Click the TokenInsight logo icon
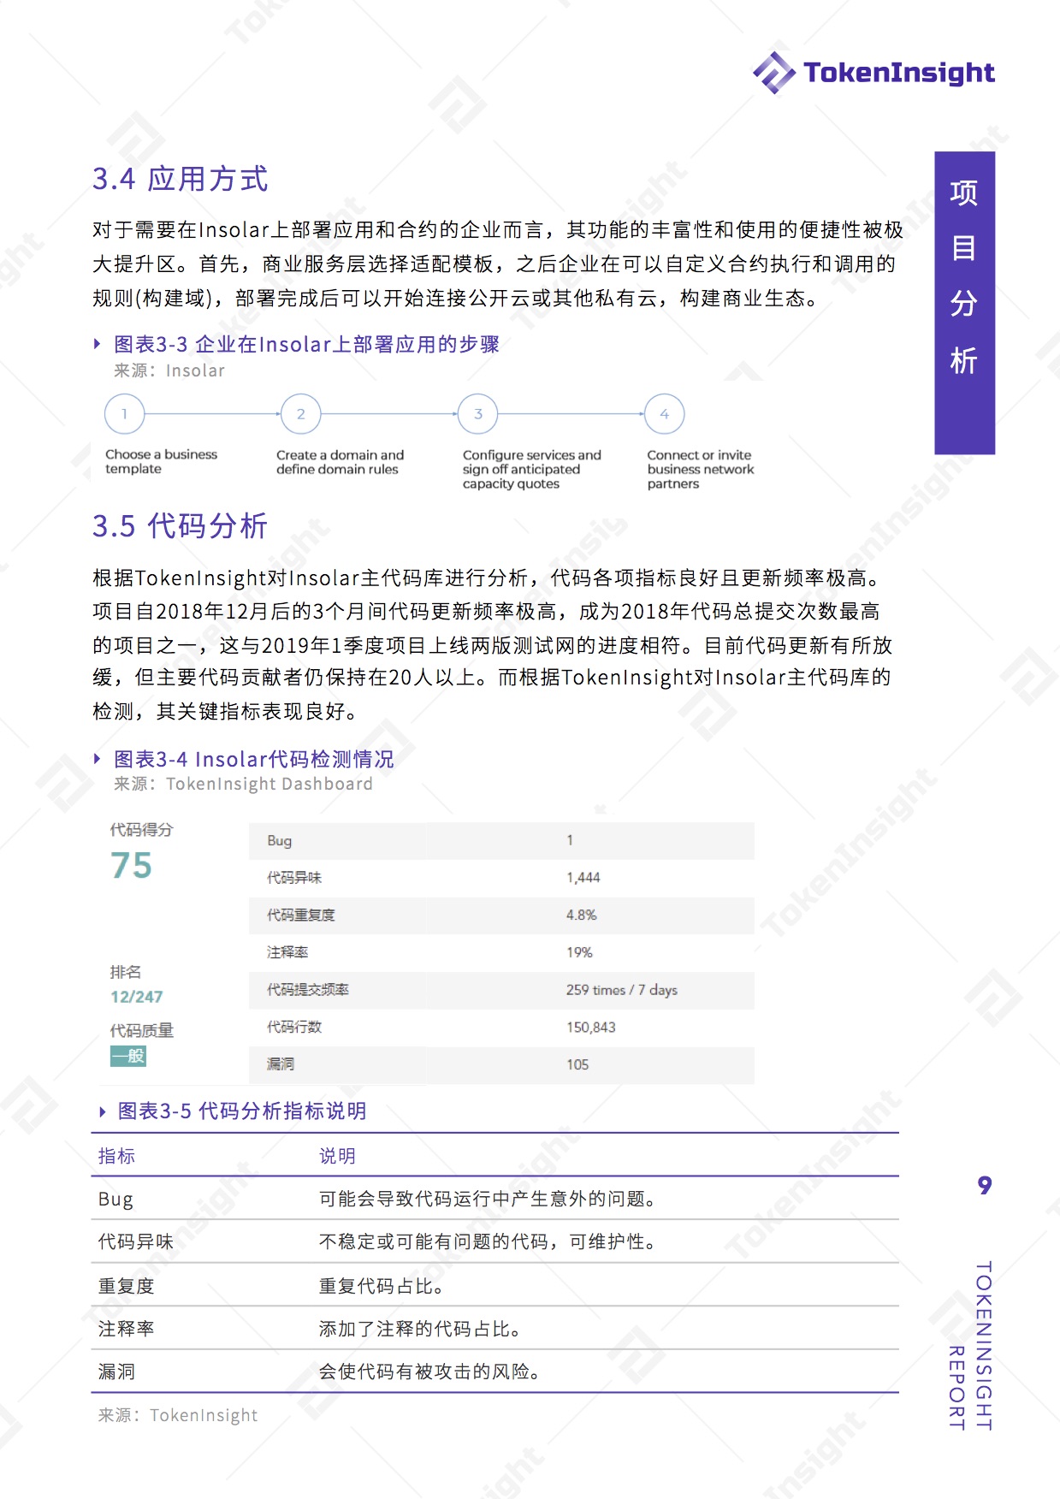 773,73
